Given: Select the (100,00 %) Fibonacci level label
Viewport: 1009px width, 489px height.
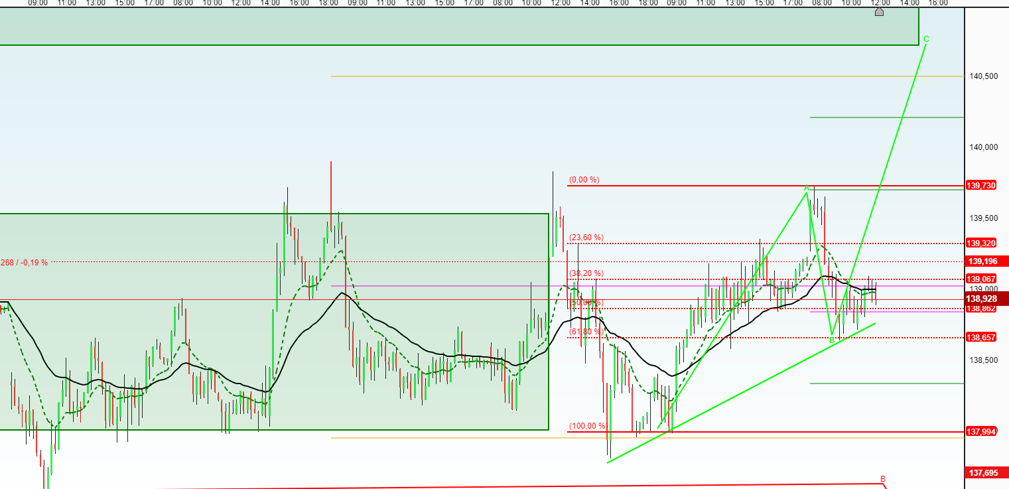Looking at the screenshot, I should (588, 426).
